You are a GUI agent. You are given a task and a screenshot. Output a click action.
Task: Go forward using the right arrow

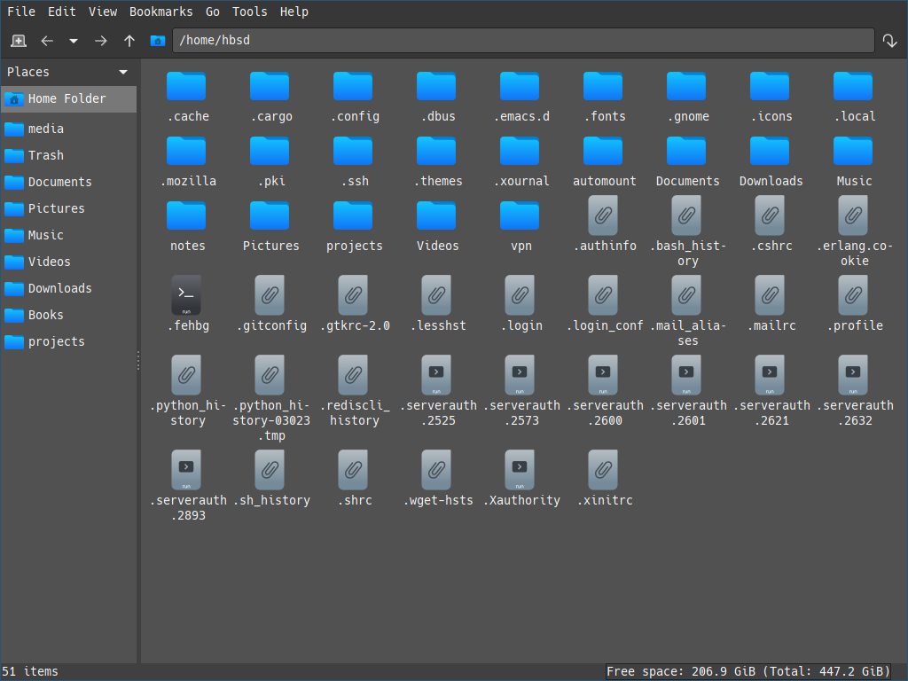[101, 41]
